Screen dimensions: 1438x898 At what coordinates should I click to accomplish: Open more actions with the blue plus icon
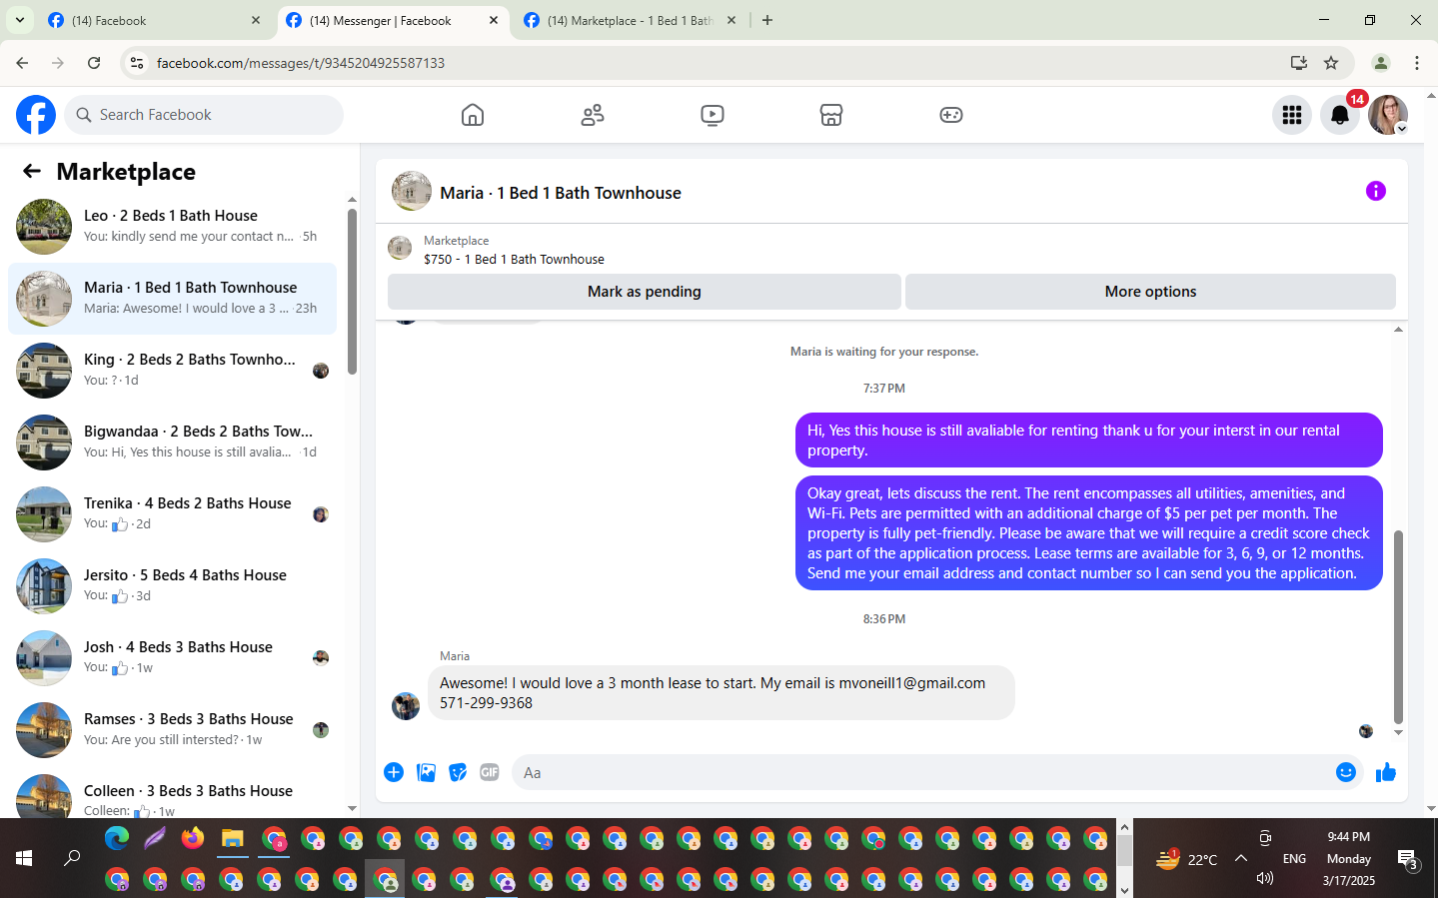tap(394, 772)
